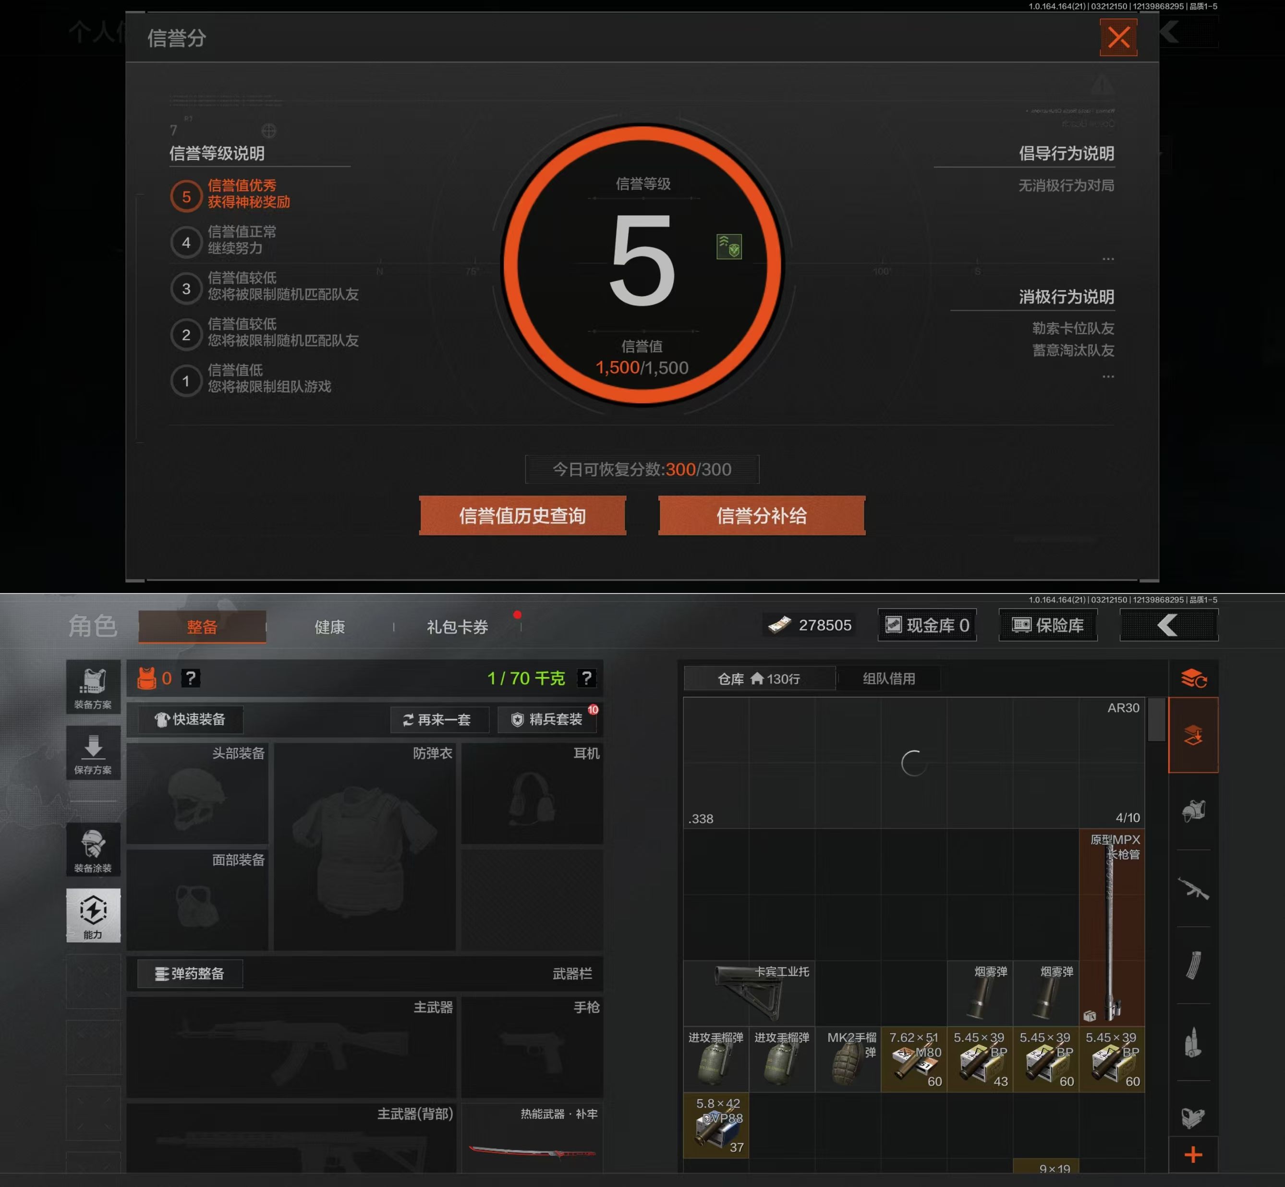Filter warehouse by ammo bullets icon
The image size is (1285, 1187).
click(x=1193, y=1042)
